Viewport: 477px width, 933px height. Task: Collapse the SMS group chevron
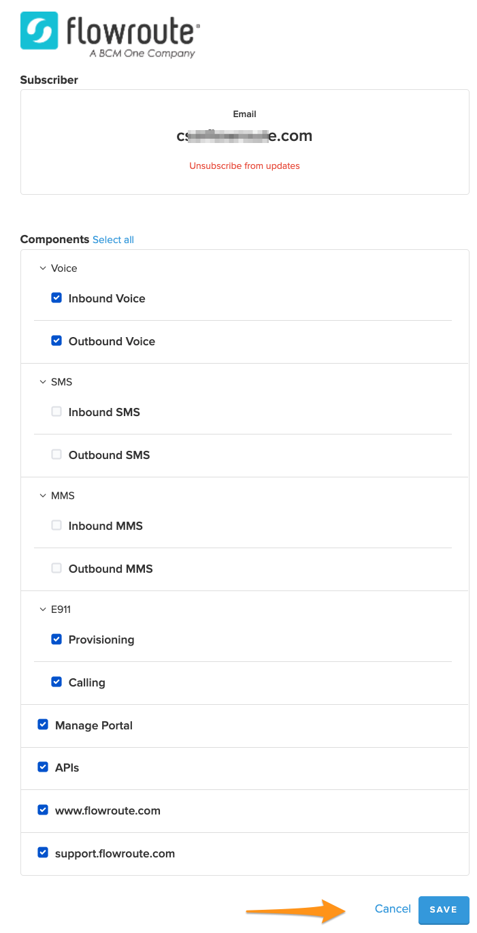click(42, 382)
